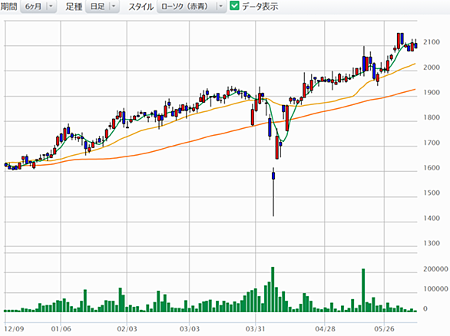Viewport: 450px width, 336px height.
Task: Open the 足種 日足 candle type dropdown
Action: (102, 6)
